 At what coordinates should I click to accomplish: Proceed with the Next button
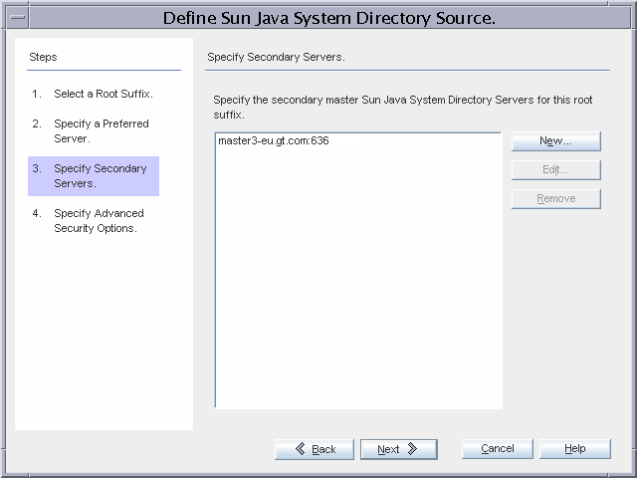(x=399, y=449)
